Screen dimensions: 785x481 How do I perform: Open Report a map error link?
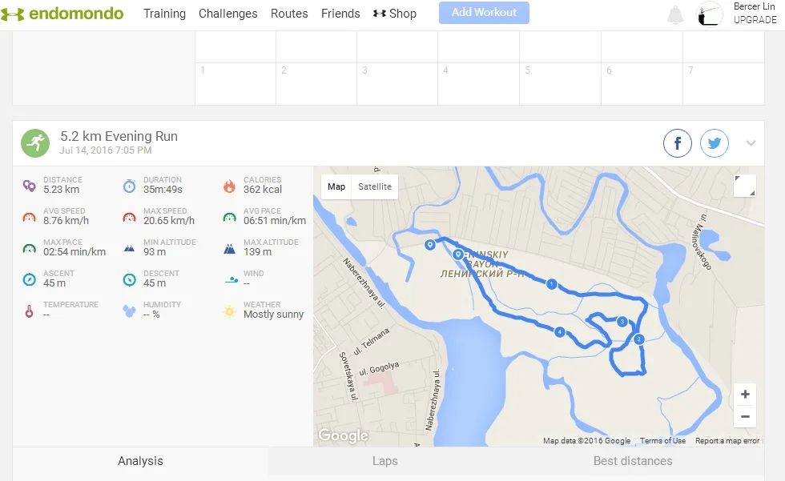tap(727, 441)
